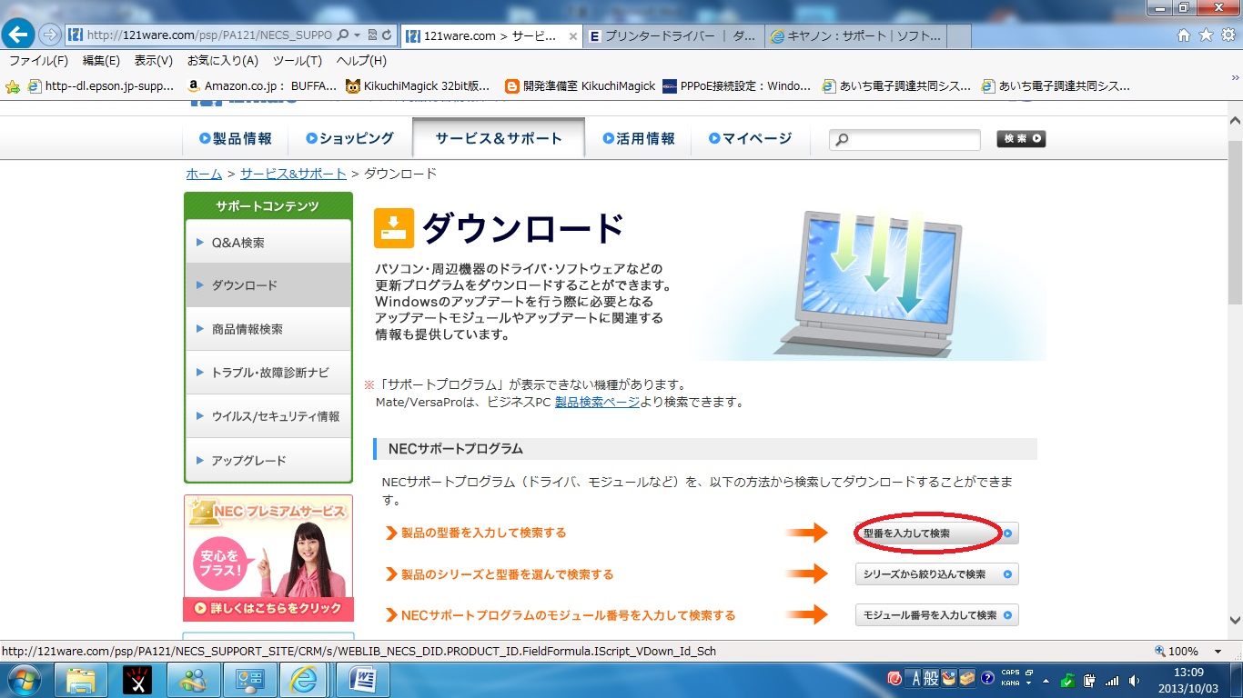Switch to the プリンタードライバー tab
The width and height of the screenshot is (1243, 698).
673,36
